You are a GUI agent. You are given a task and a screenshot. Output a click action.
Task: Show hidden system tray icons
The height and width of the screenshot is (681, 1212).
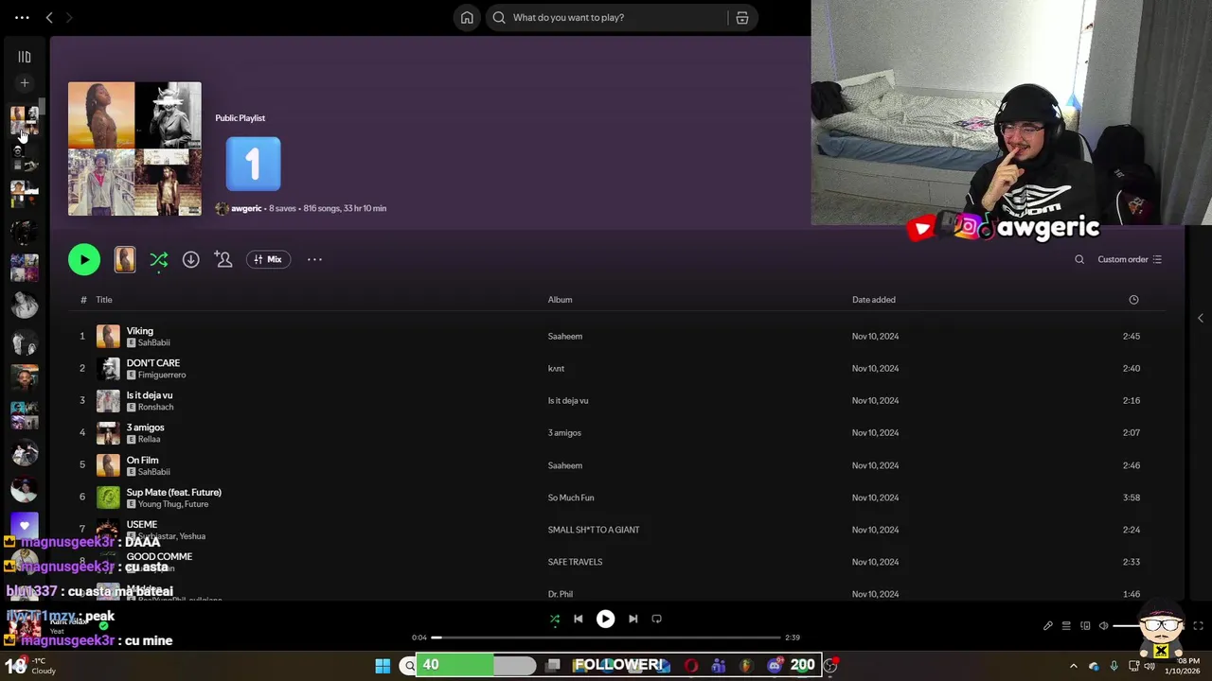click(1073, 666)
